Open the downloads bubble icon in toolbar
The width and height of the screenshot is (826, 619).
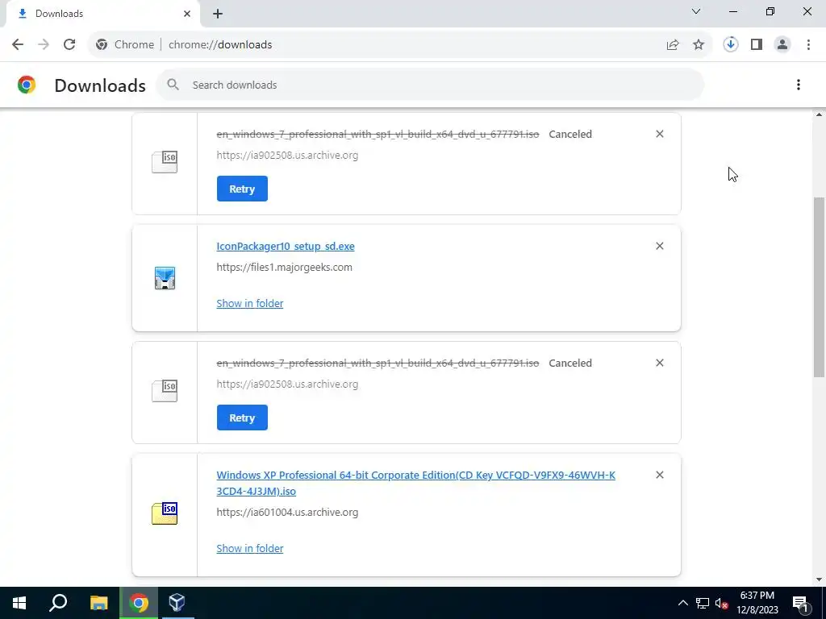click(730, 45)
